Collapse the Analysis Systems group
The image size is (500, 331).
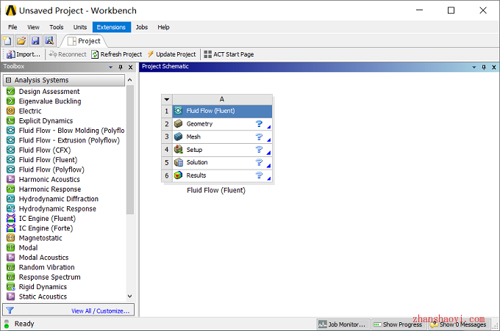(x=9, y=80)
